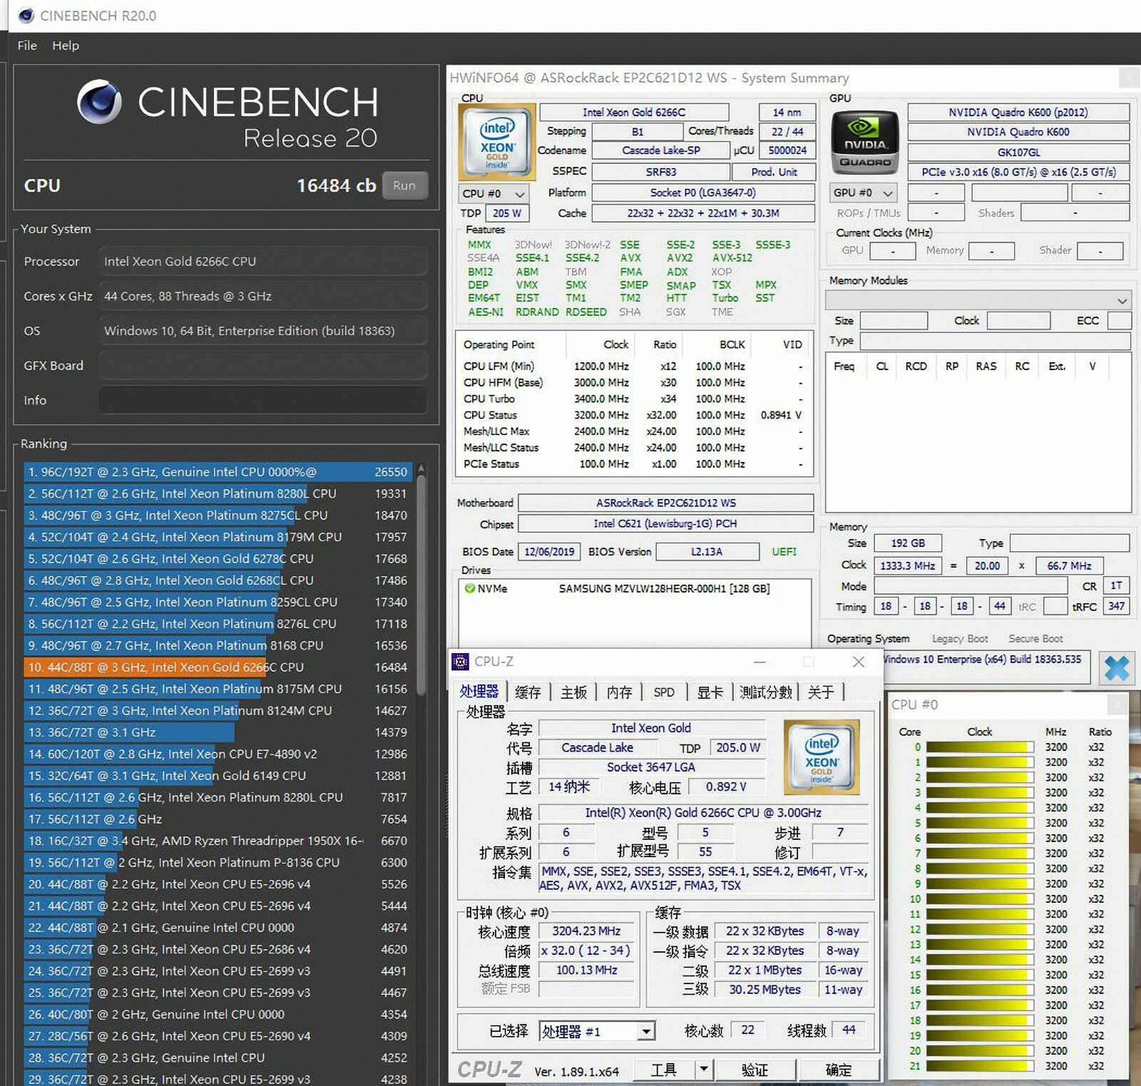The image size is (1141, 1086).
Task: Click the OS field in Your System
Action: (263, 331)
